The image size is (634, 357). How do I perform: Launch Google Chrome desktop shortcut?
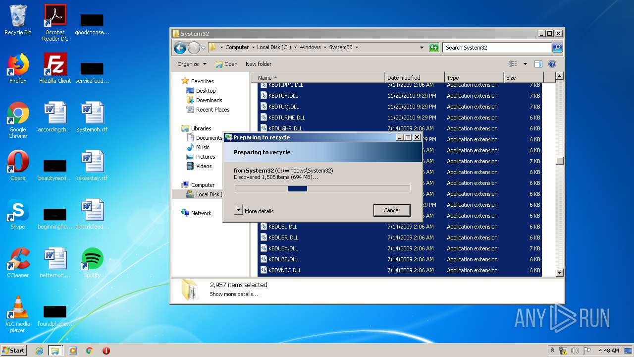[x=18, y=120]
